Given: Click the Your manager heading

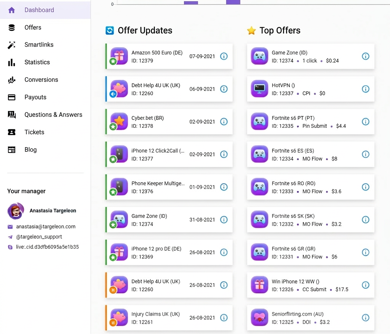Looking at the screenshot, I should tap(26, 191).
